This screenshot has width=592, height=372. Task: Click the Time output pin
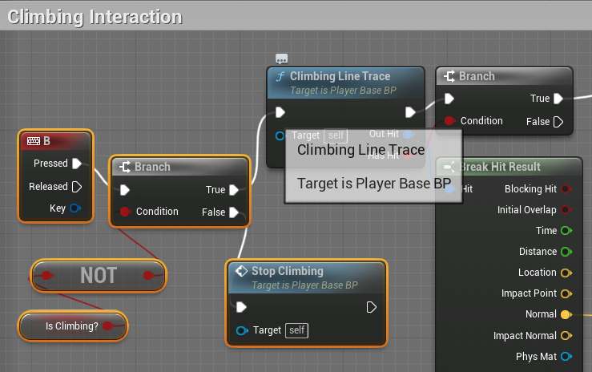click(566, 230)
